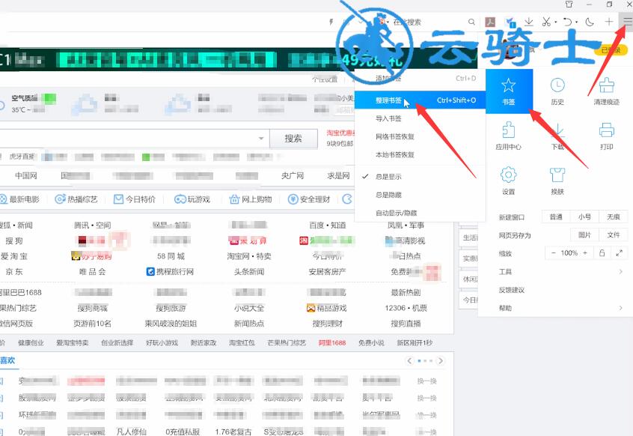The image size is (633, 436).
Task: Click the lightning speed-mode icon
Action: coord(331,22)
